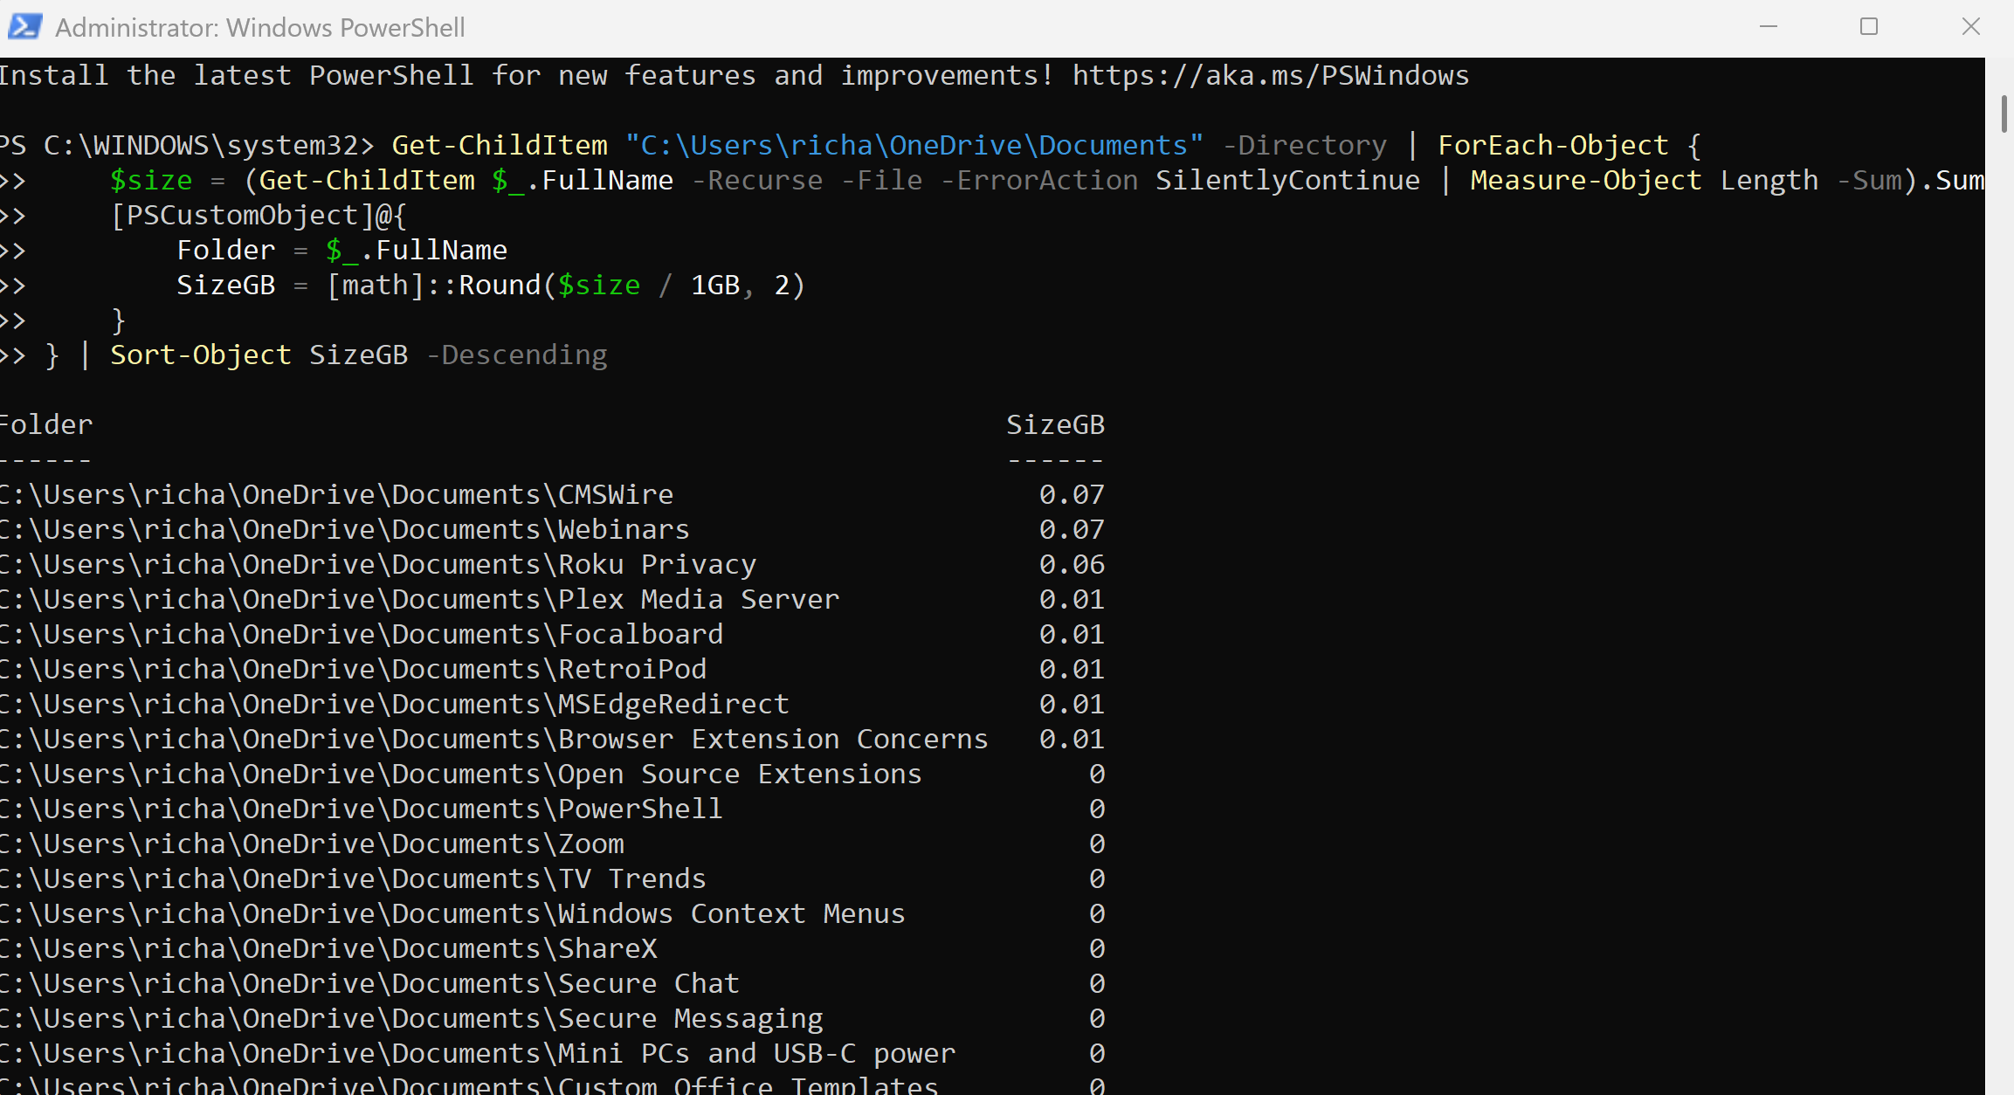Select the TV Trends folder row
The image size is (2014, 1095).
click(553, 879)
